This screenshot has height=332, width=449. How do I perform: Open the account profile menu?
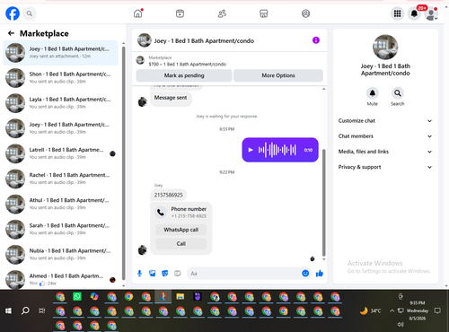(431, 13)
